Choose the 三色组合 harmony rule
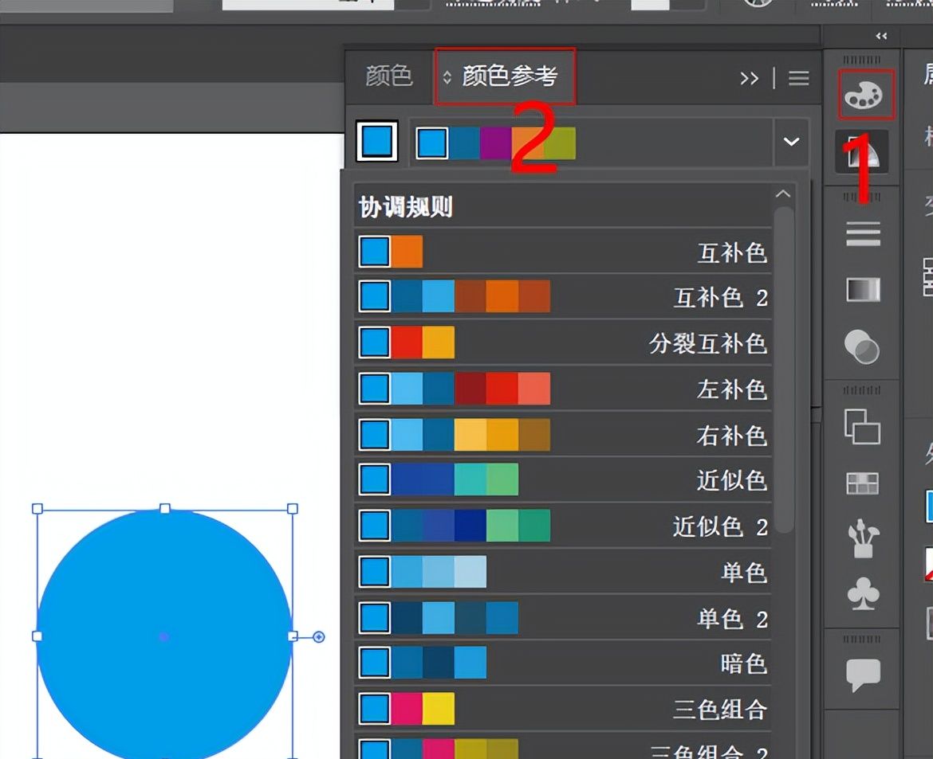This screenshot has width=933, height=759. [x=563, y=709]
